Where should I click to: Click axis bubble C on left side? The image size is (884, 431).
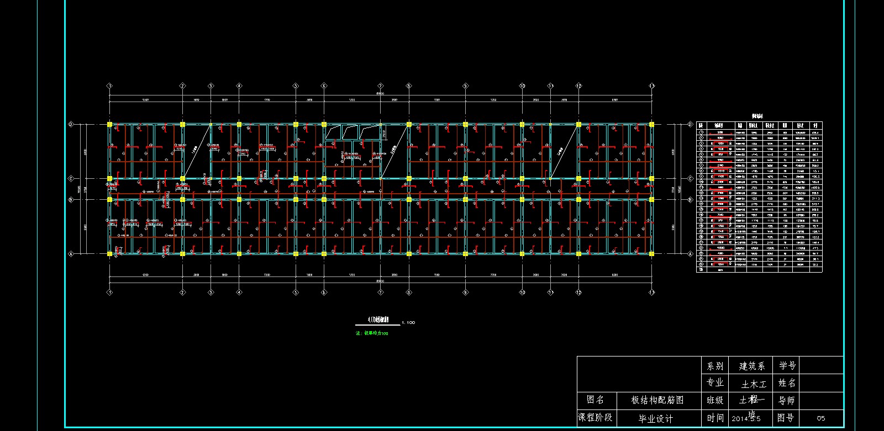click(71, 178)
